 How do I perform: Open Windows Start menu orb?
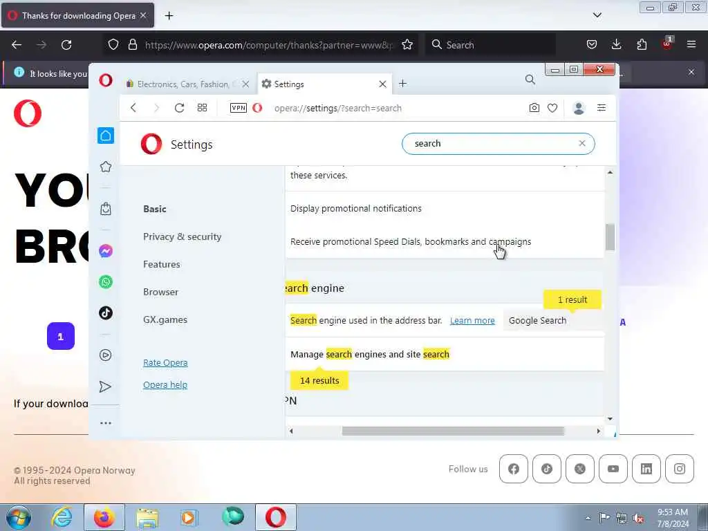(x=18, y=517)
